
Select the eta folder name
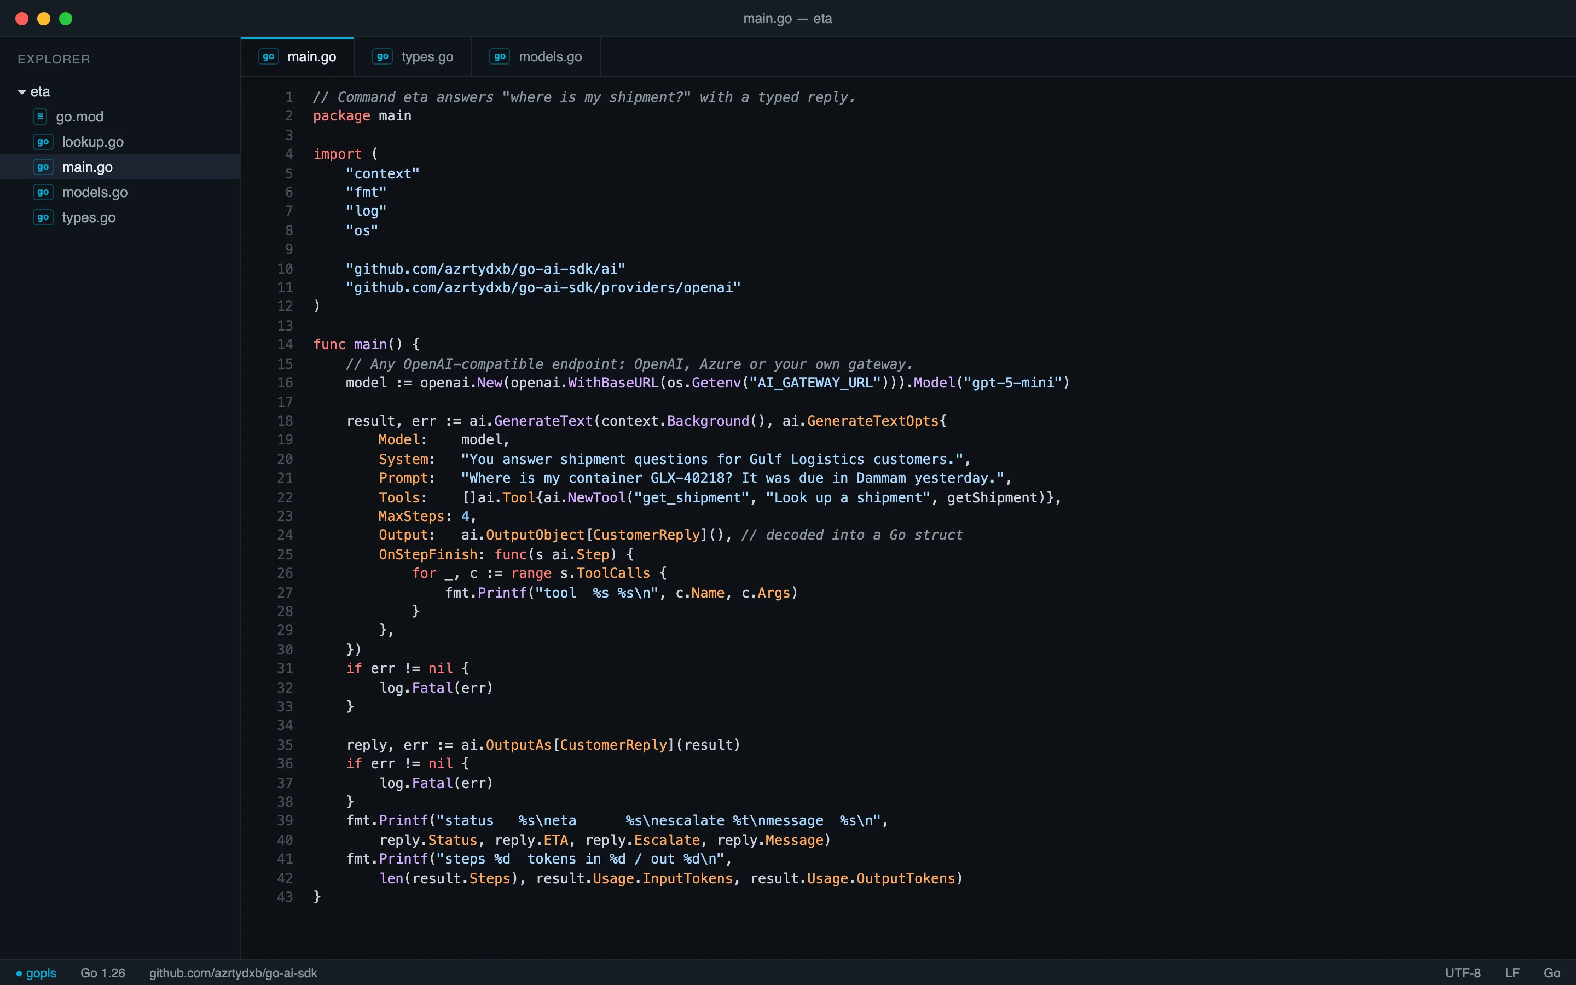point(40,92)
